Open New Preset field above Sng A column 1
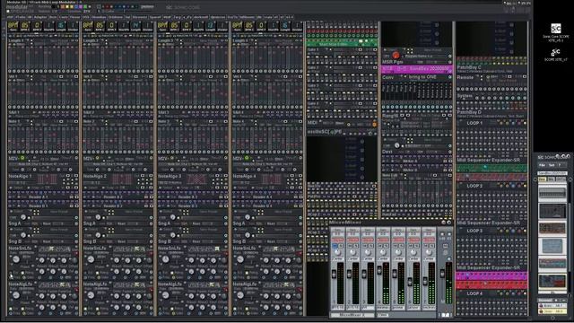Viewport: 574px width, 323px height. pyautogui.click(x=58, y=212)
